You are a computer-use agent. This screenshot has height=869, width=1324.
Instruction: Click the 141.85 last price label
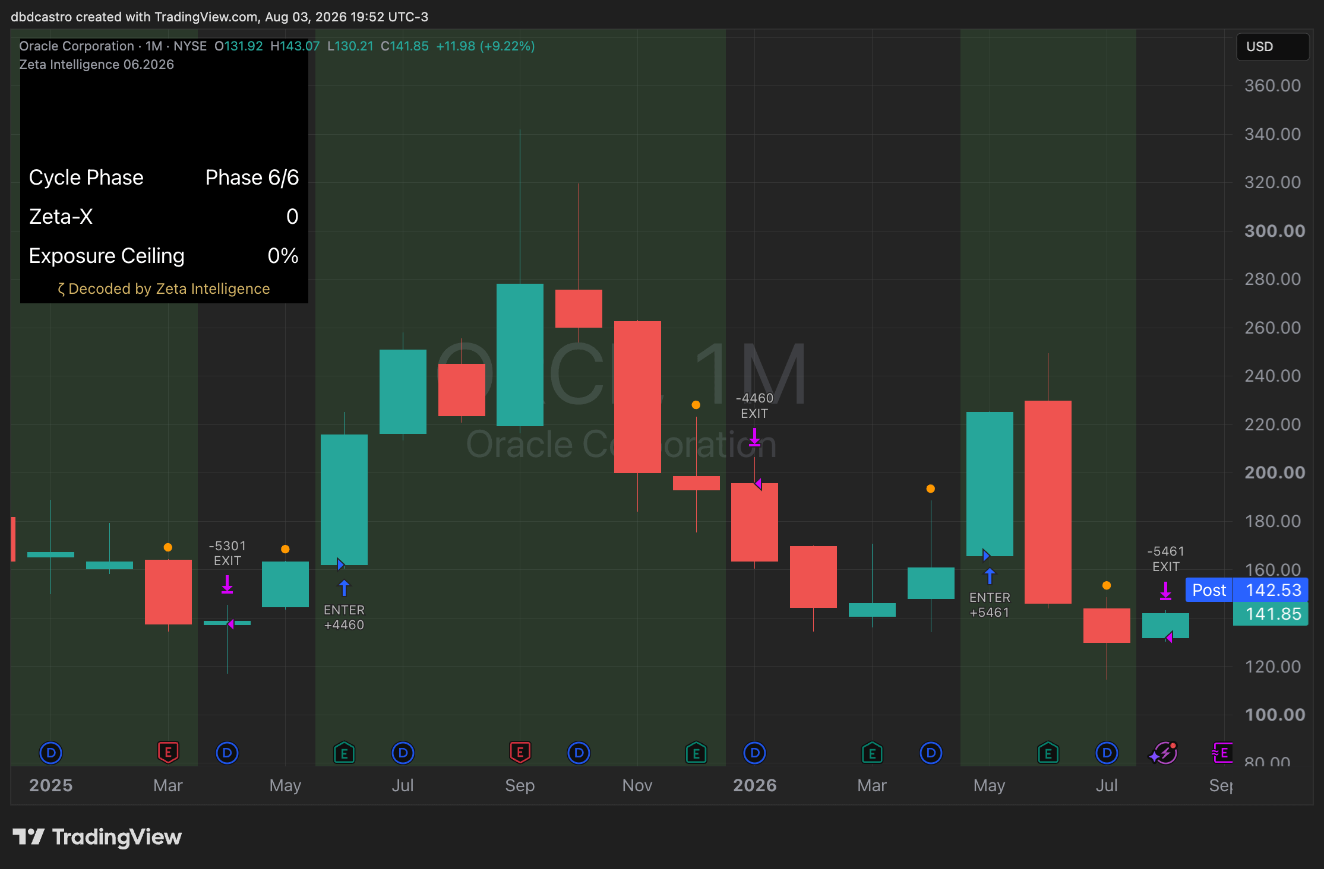(x=1271, y=614)
